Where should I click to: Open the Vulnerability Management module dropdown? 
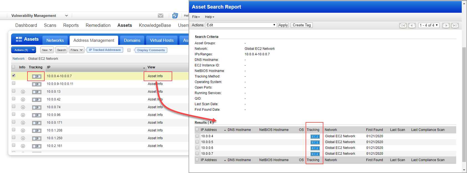(40, 16)
